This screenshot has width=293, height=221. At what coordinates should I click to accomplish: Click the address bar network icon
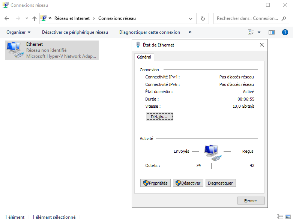tap(44, 18)
